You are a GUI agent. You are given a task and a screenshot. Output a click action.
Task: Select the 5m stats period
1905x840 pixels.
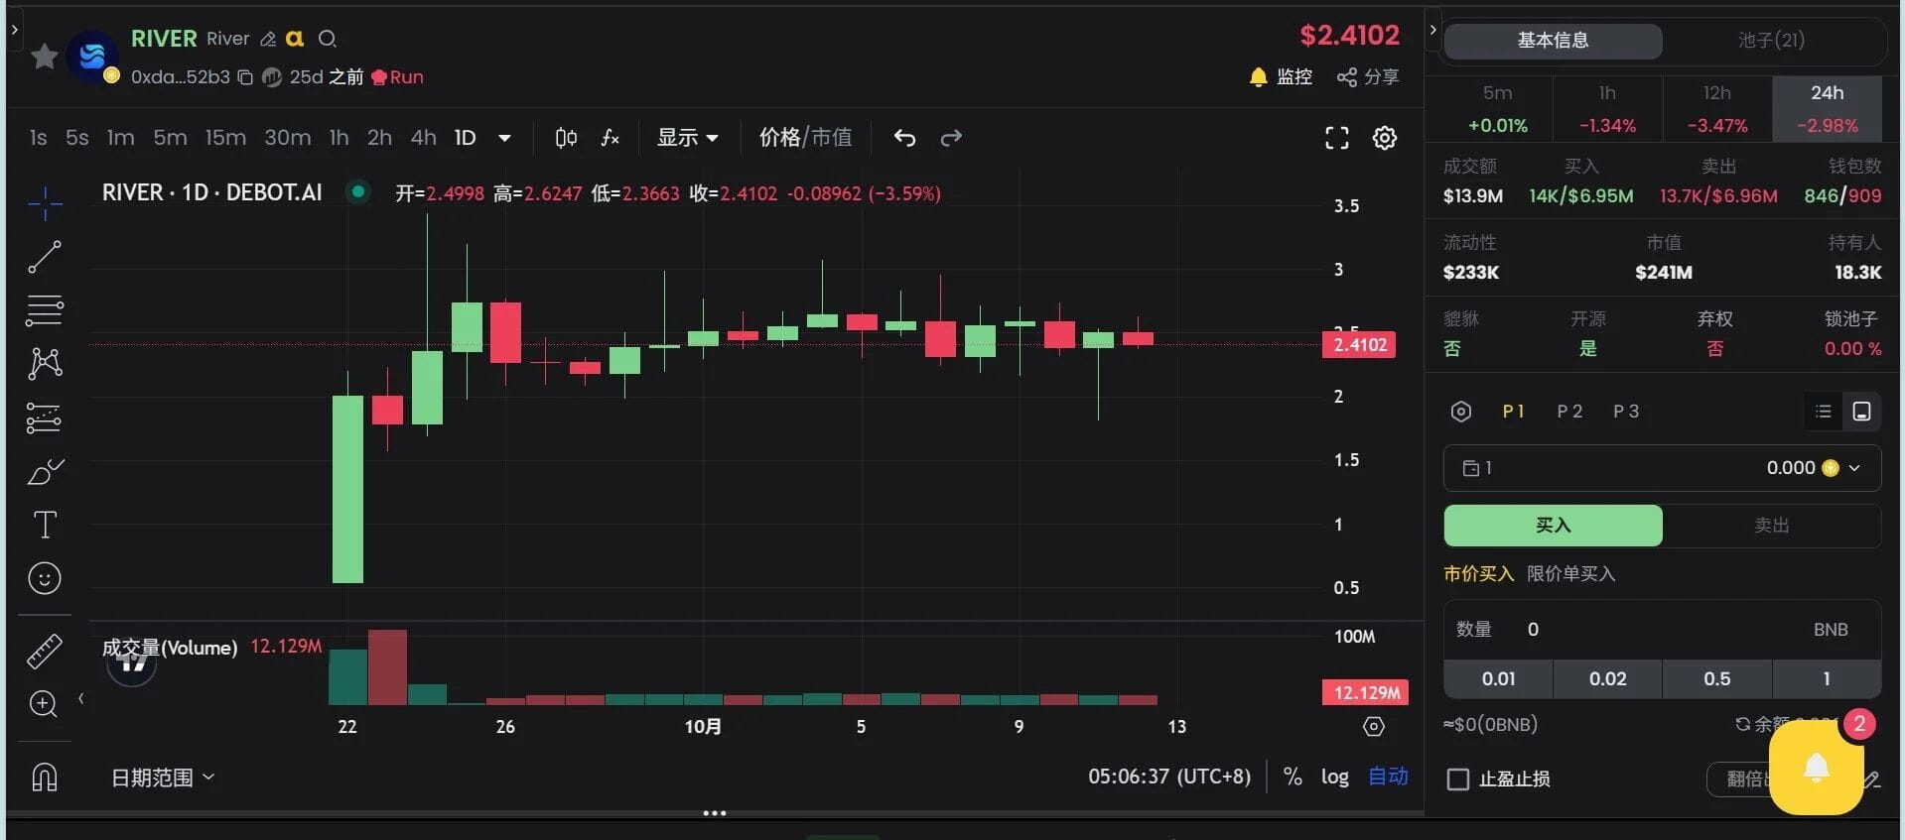tap(1498, 108)
